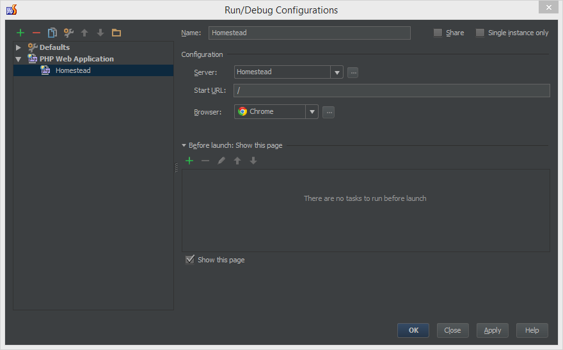Create new folder in configurations toolbar
Image resolution: width=563 pixels, height=350 pixels.
[116, 33]
